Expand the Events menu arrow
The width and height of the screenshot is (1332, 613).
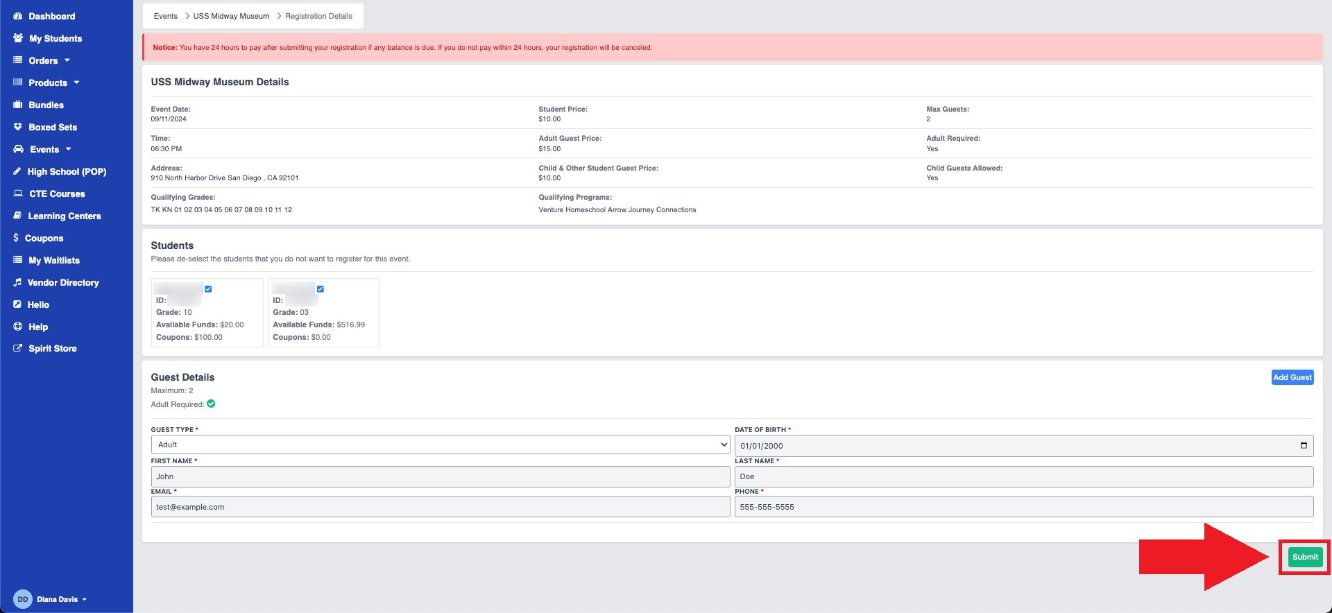click(68, 149)
